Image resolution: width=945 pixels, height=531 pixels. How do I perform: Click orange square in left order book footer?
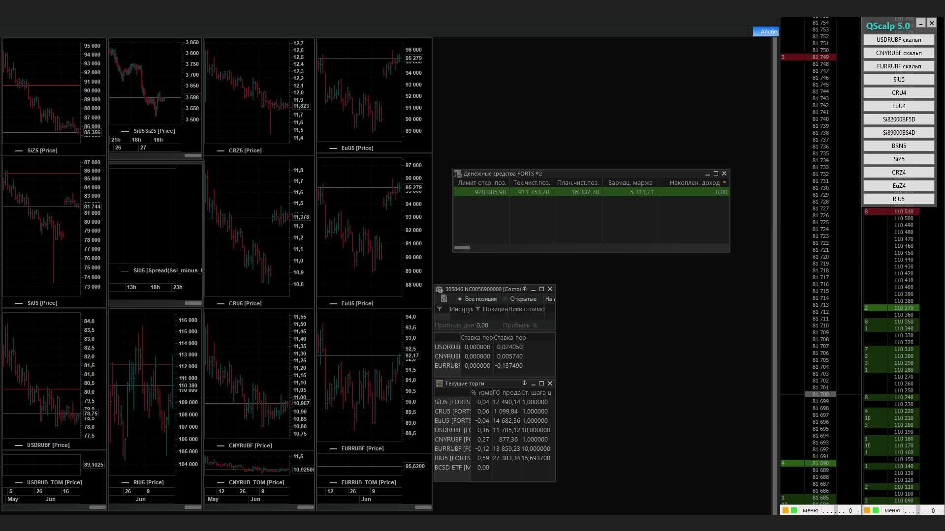pos(786,510)
